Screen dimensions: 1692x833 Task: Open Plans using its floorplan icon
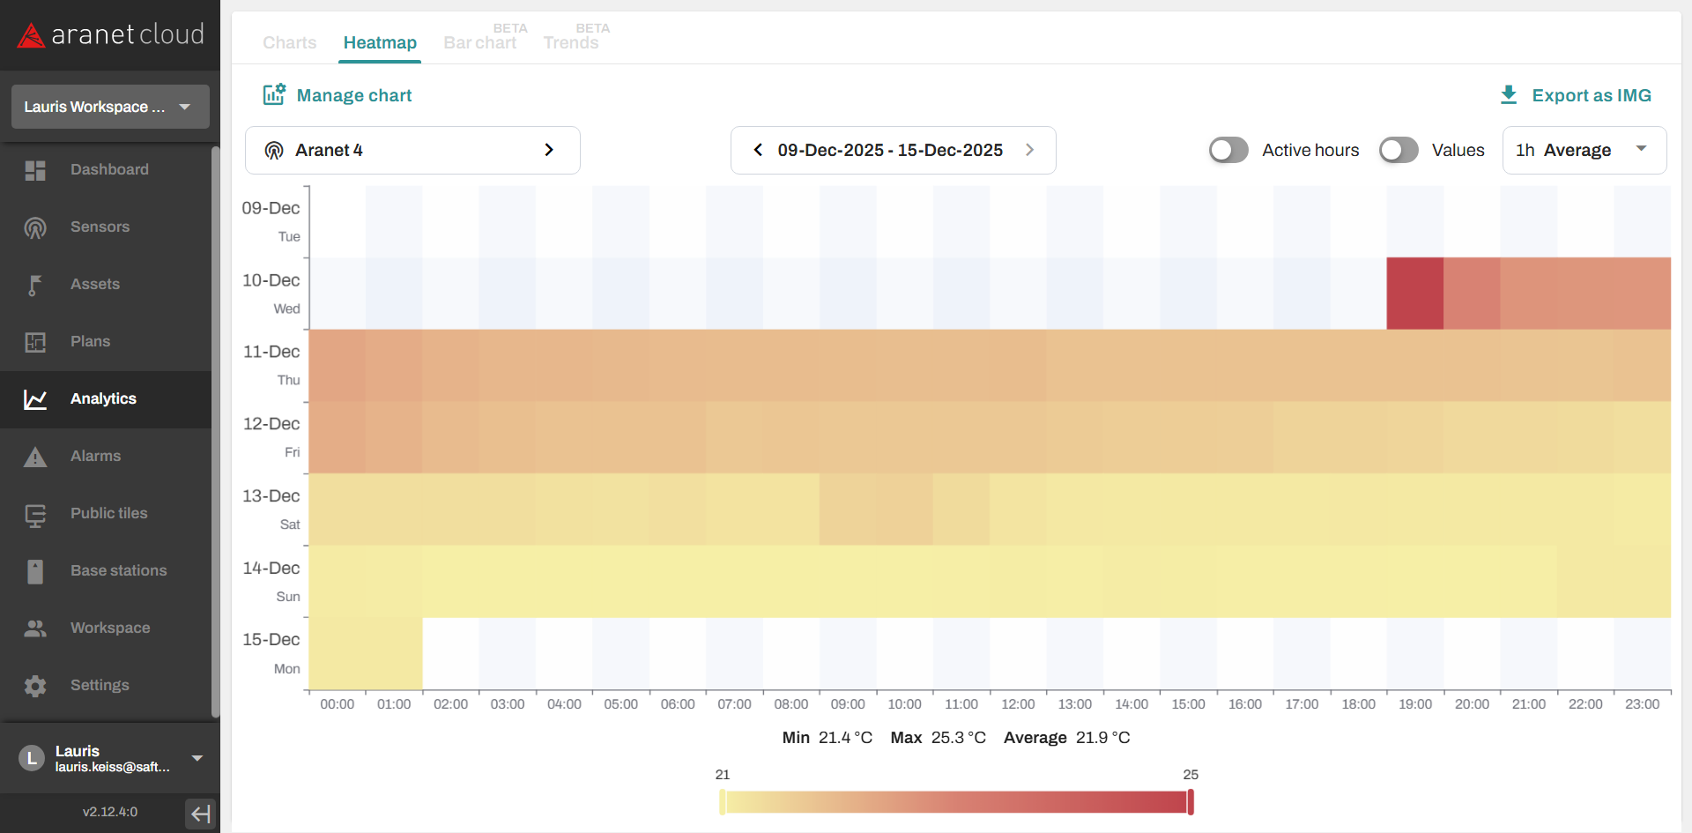pyautogui.click(x=35, y=342)
